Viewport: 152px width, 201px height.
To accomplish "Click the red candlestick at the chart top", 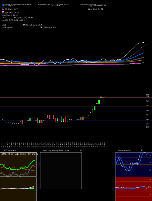I will 101,97.
